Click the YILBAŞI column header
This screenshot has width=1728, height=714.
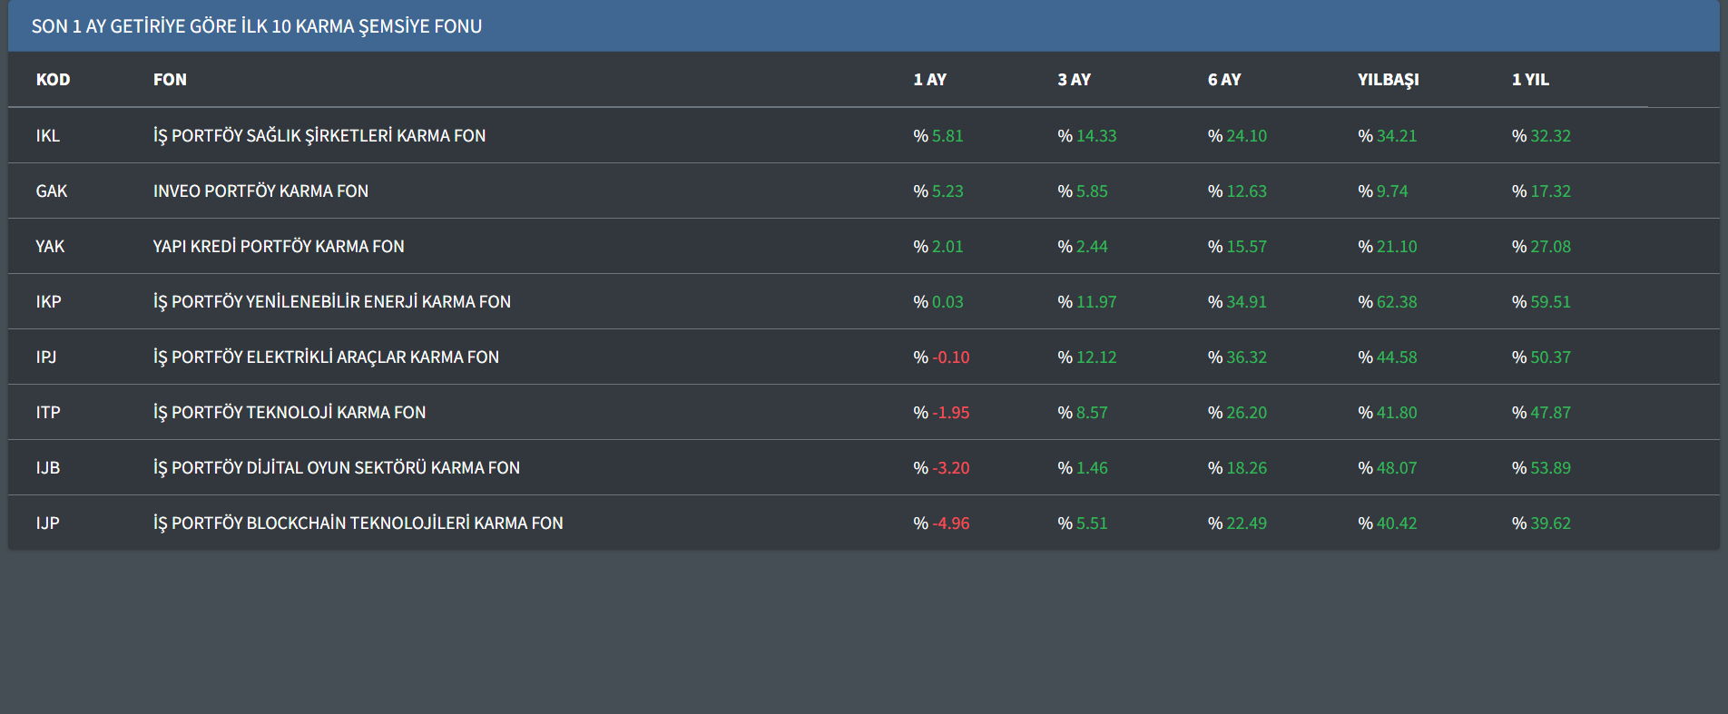tap(1388, 80)
